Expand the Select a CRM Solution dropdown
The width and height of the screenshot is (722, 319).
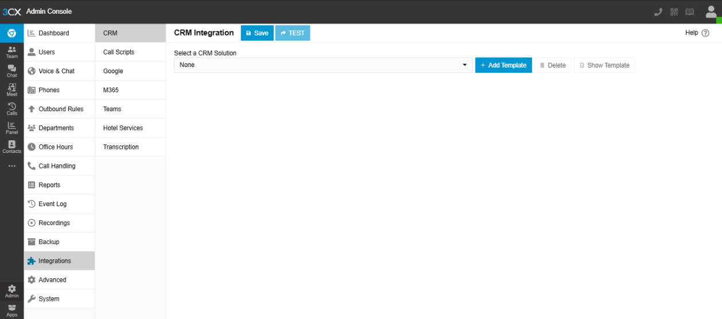(323, 65)
